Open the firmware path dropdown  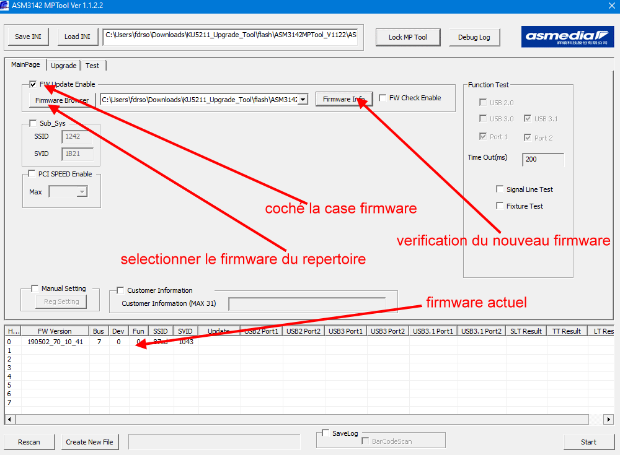(x=303, y=100)
